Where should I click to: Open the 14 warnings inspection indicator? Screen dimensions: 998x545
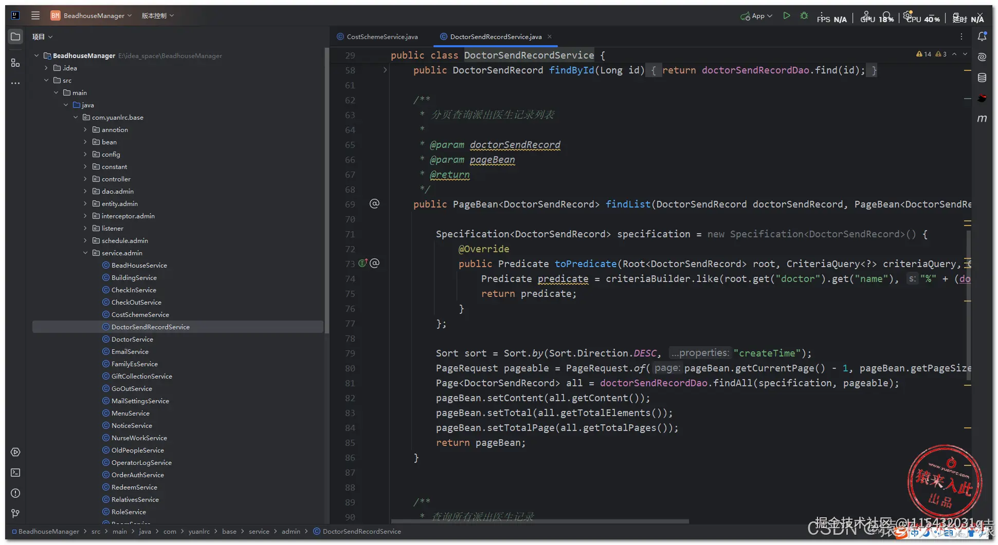click(x=924, y=54)
